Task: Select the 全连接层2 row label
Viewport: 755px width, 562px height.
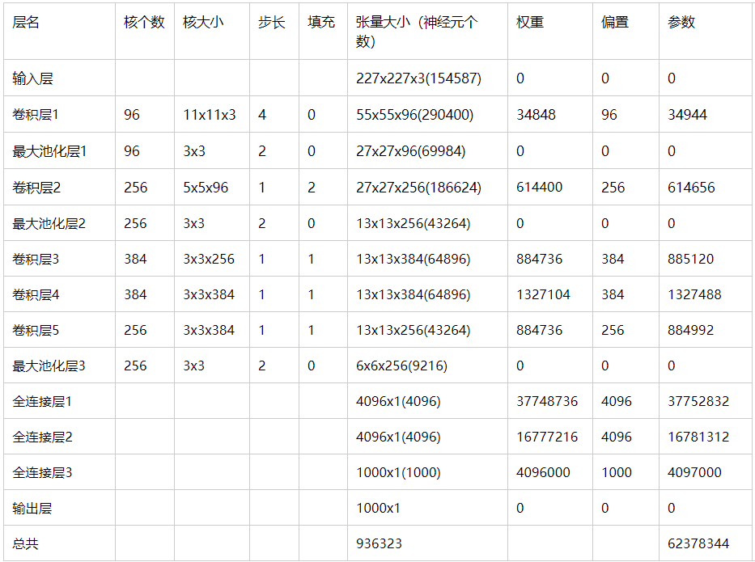Action: [42, 437]
